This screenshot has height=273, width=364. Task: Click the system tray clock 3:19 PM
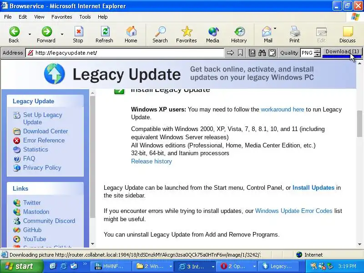point(347,266)
